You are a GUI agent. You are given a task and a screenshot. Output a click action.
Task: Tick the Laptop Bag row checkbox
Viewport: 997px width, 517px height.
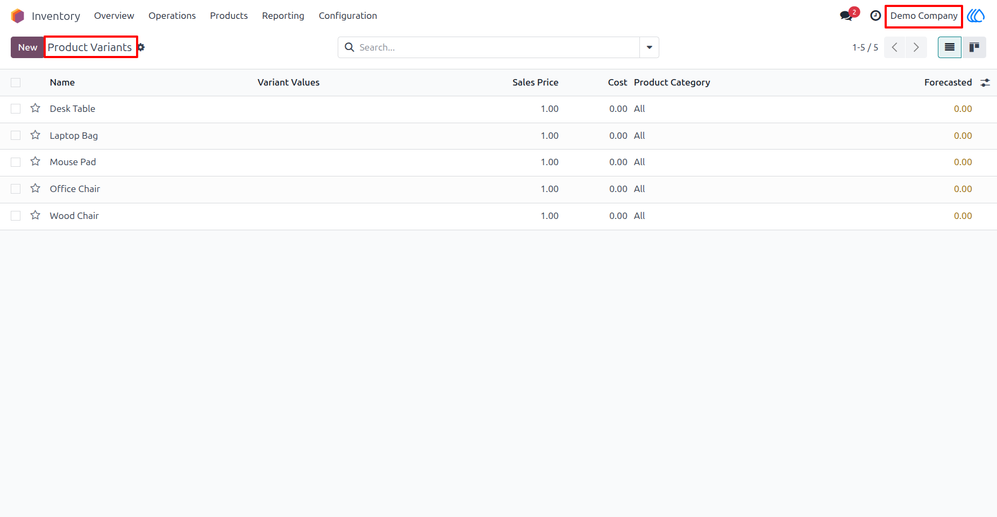pyautogui.click(x=16, y=136)
